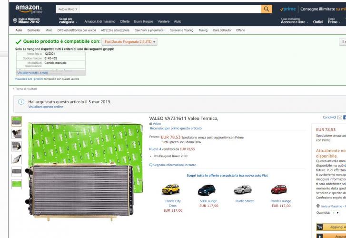Go back via Torna ai risultati
346x238 pixels.
point(26,89)
